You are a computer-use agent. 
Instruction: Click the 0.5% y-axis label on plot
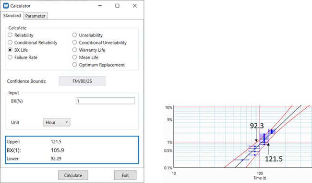click(x=168, y=150)
